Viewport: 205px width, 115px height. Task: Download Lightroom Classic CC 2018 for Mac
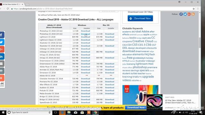[x=110, y=40]
